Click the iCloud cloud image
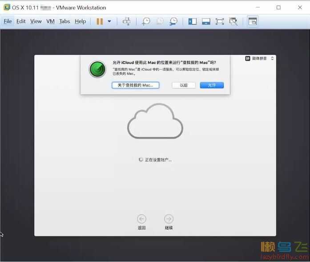This screenshot has width=310, height=262. click(x=155, y=121)
